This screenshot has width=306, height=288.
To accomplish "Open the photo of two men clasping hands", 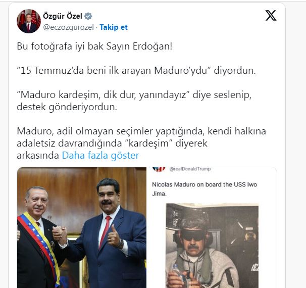I will (82, 227).
